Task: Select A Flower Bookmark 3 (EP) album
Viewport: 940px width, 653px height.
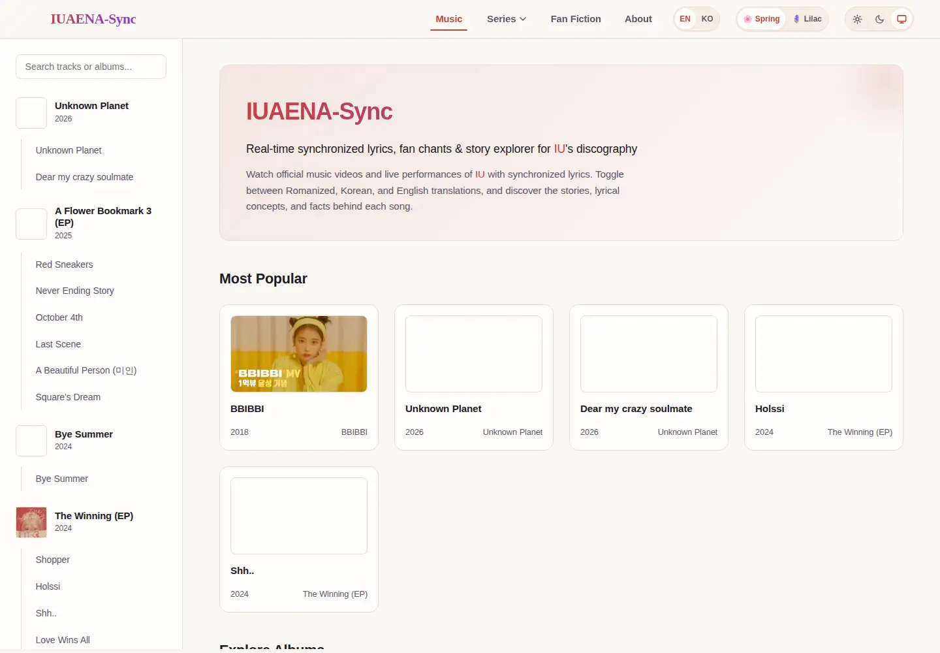Action: pos(91,223)
